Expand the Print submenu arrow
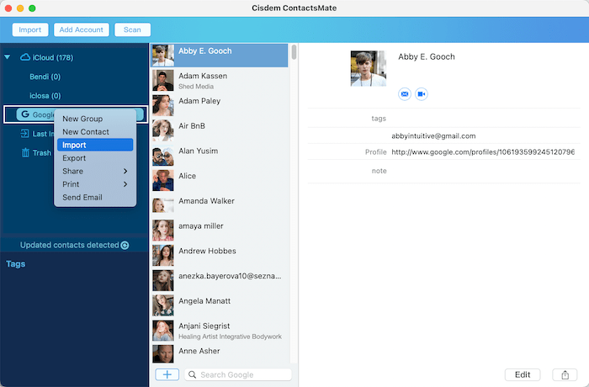The height and width of the screenshot is (387, 589). (x=125, y=184)
